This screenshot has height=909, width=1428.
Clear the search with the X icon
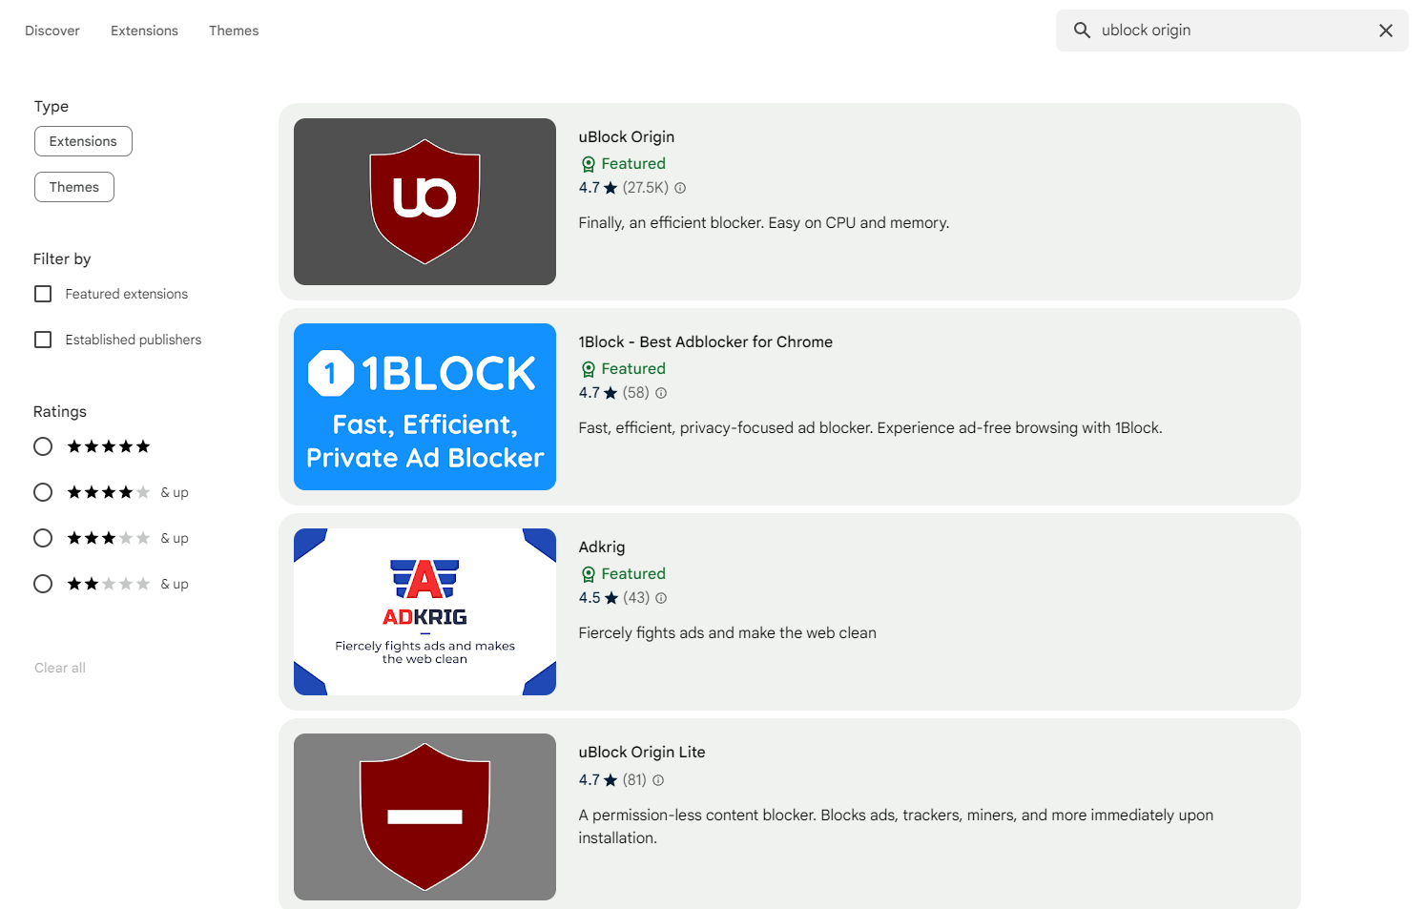point(1386,30)
